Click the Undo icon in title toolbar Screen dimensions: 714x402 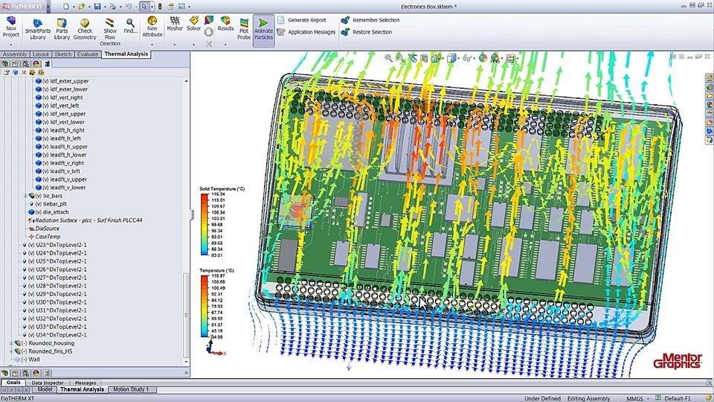click(x=129, y=7)
